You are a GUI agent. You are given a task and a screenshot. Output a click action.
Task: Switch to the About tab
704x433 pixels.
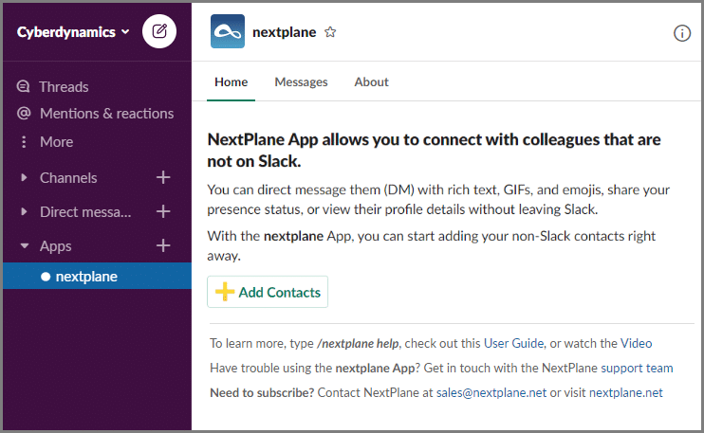click(x=371, y=82)
